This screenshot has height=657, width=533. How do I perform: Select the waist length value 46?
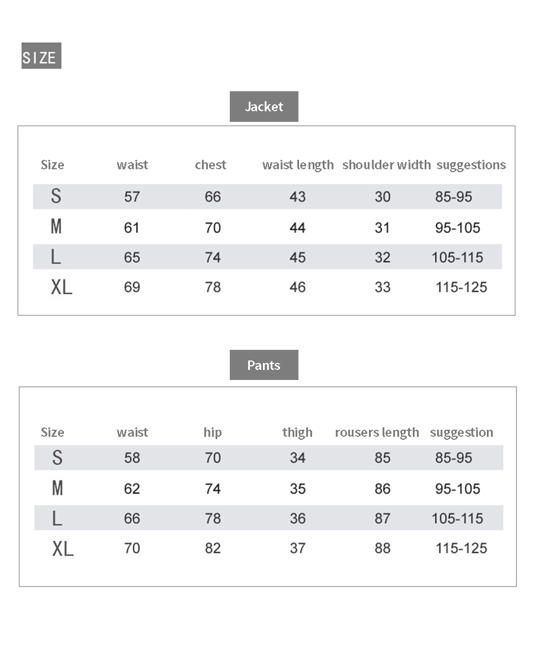tap(297, 287)
